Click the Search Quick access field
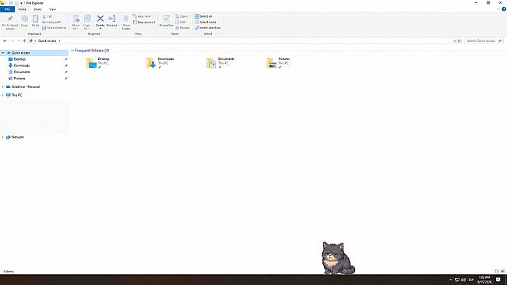The image size is (507, 285). [x=484, y=40]
